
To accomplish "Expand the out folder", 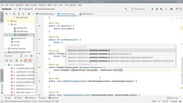I will (8, 21).
